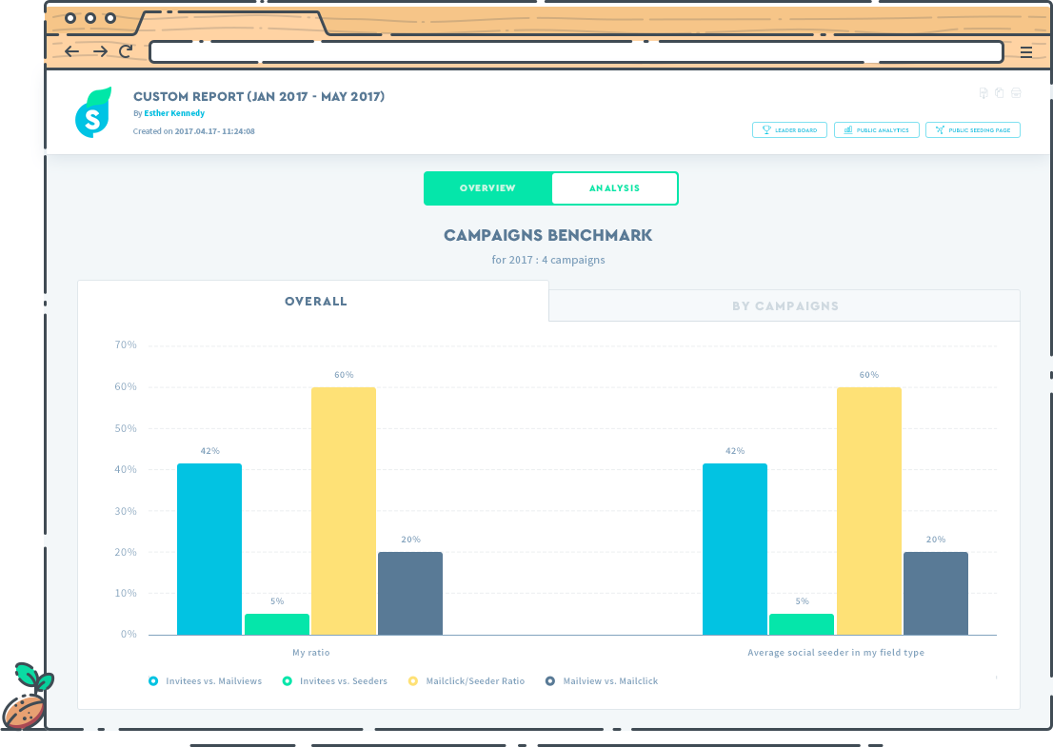Copy the report icon
Image resolution: width=1053 pixels, height=747 pixels.
(x=1000, y=92)
